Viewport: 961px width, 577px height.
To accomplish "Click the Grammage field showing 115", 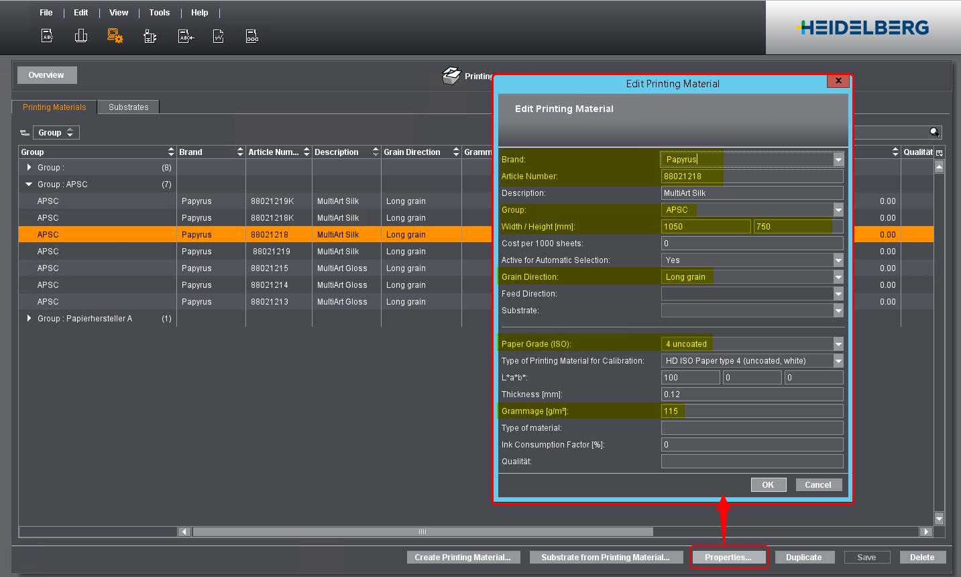I will pyautogui.click(x=752, y=411).
